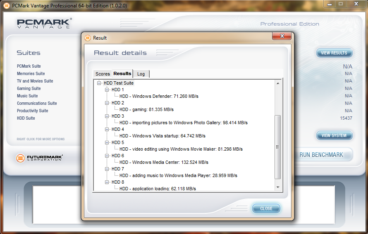368x234 pixels.
Task: Switch to the Scores tab
Action: 103,74
